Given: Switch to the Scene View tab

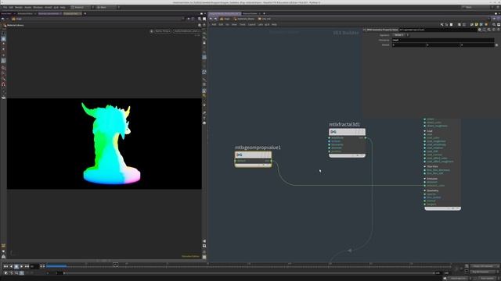Looking at the screenshot, I should pyautogui.click(x=6, y=14).
